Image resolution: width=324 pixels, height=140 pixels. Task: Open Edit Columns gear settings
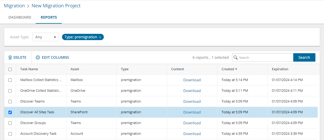click(x=38, y=57)
